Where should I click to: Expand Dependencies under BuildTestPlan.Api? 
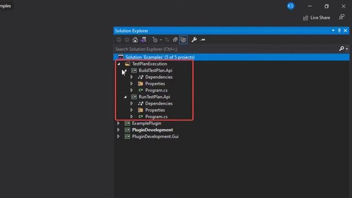coord(131,77)
